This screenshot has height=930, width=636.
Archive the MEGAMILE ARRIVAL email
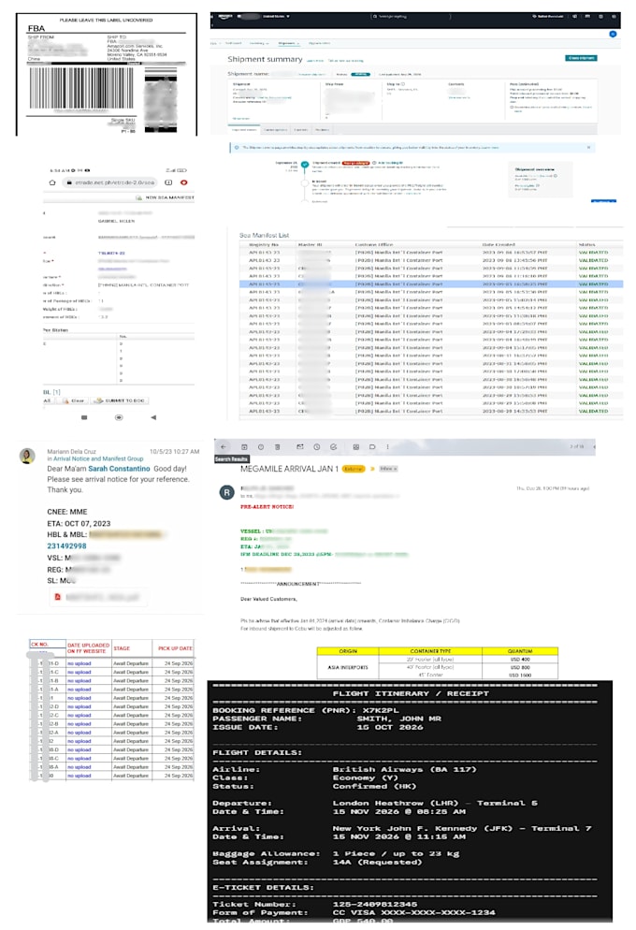click(243, 446)
